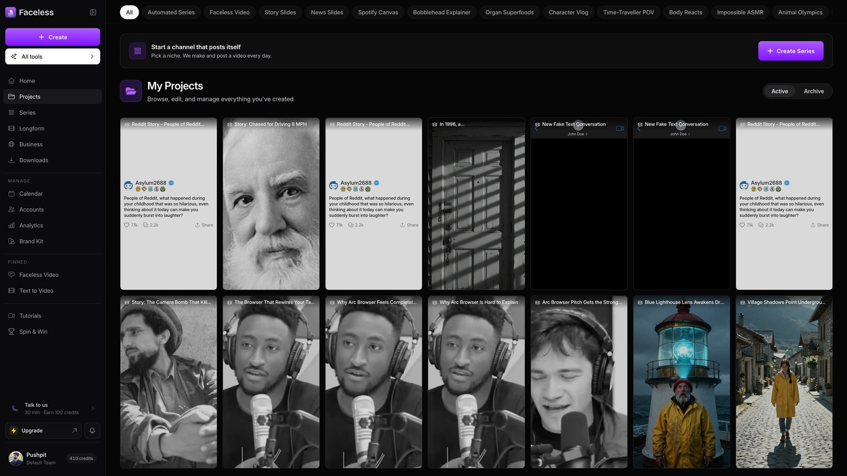Viewport: 847px width, 476px height.
Task: Click the Longform film icon
Action: tap(12, 129)
